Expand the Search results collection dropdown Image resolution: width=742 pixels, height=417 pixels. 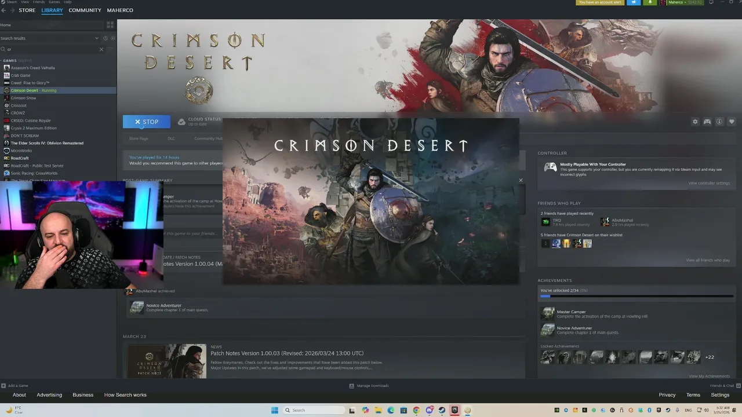97,38
